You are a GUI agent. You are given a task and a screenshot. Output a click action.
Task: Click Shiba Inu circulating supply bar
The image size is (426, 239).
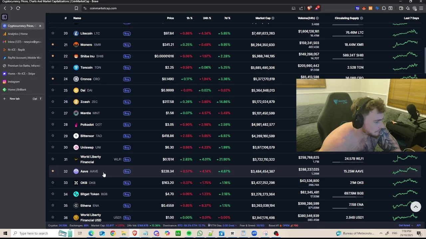tap(348, 59)
